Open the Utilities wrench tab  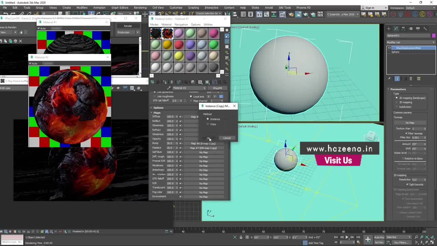pos(425,29)
